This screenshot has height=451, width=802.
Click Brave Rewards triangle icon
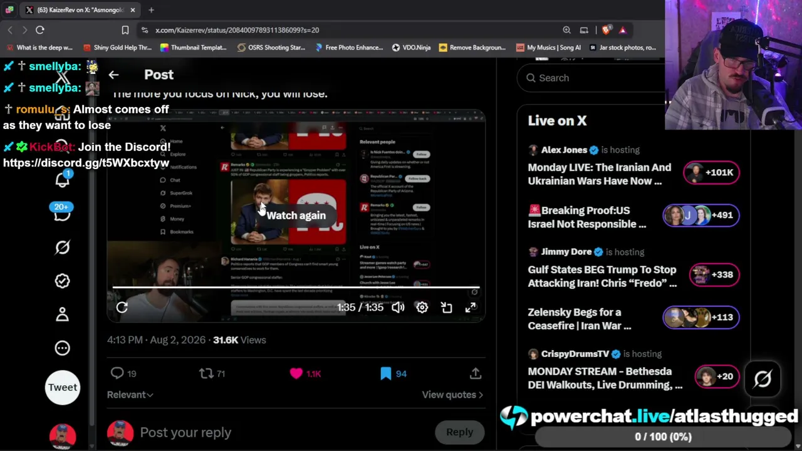tap(622, 30)
